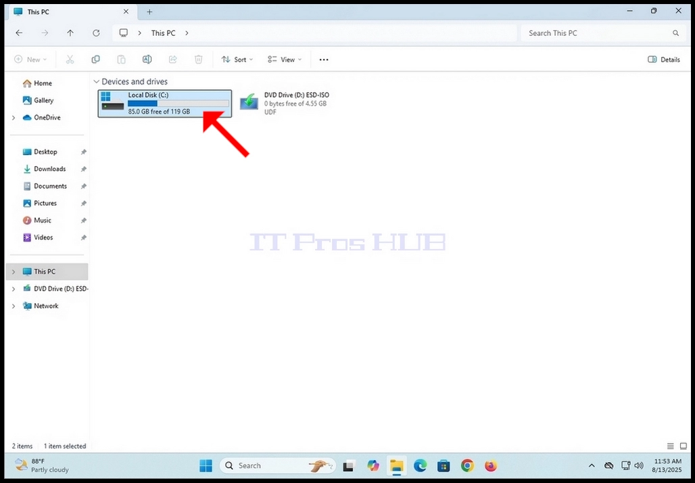This screenshot has width=695, height=483.
Task: Expand the chevron after This PC breadcrumb
Action: pos(187,33)
